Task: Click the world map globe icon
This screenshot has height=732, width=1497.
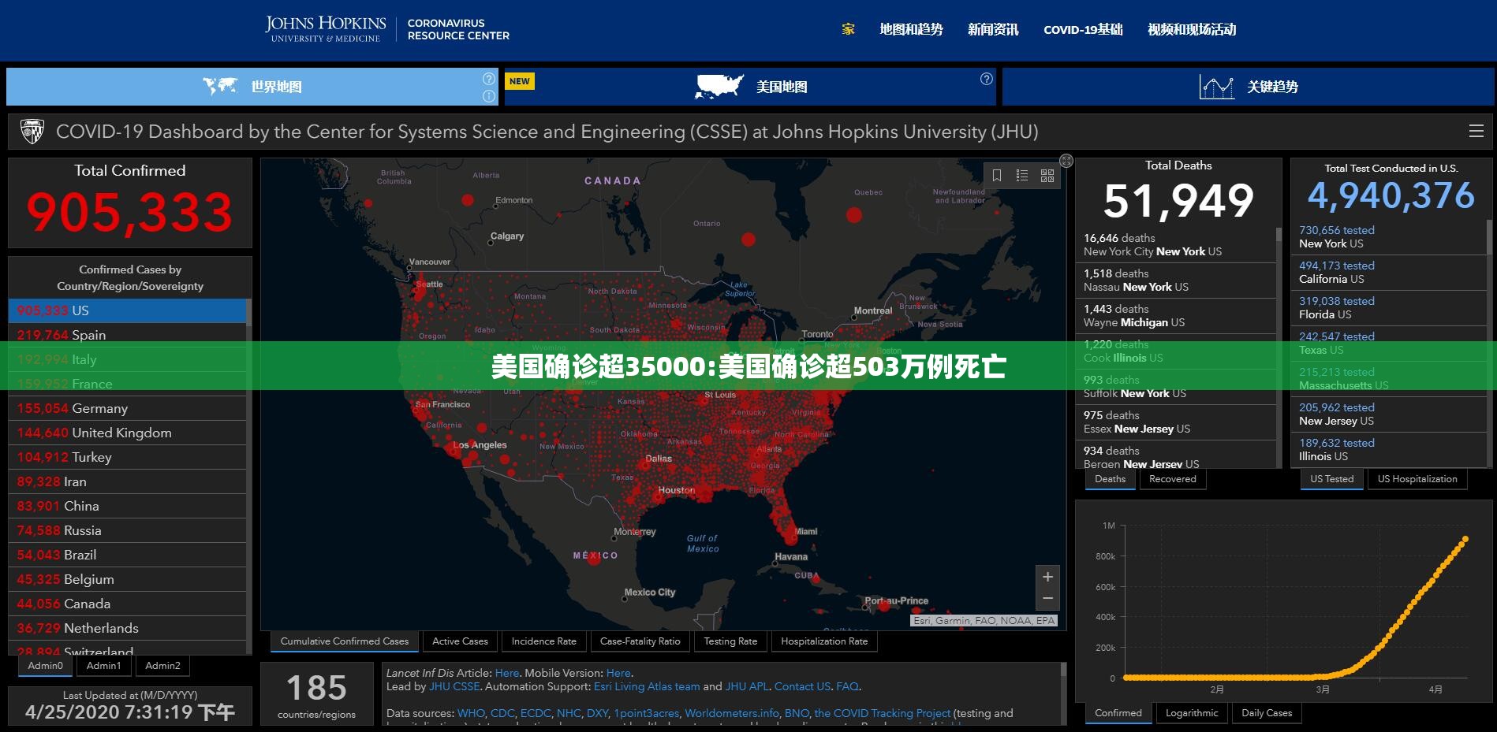Action: pos(220,86)
